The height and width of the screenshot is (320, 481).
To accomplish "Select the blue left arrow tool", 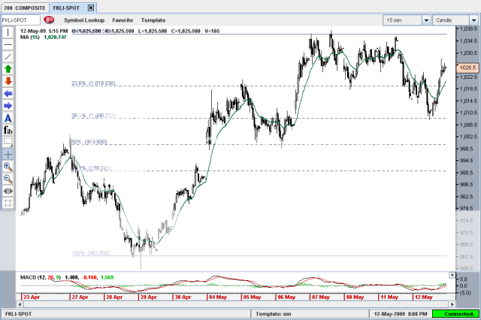I will click(8, 93).
